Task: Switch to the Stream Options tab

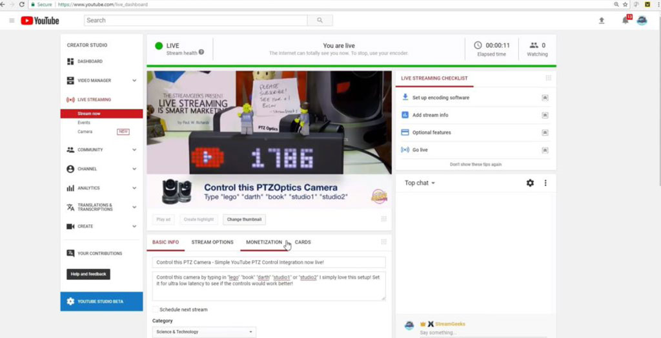Action: 212,242
